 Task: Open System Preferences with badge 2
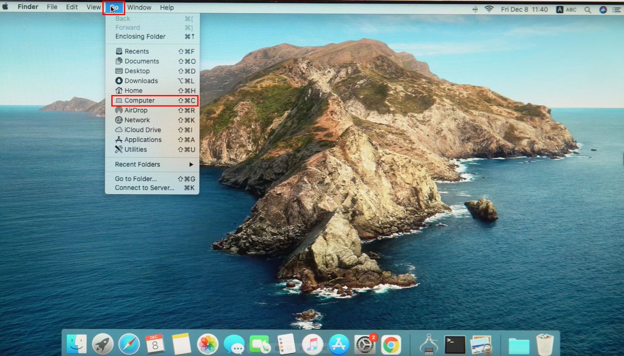click(365, 344)
